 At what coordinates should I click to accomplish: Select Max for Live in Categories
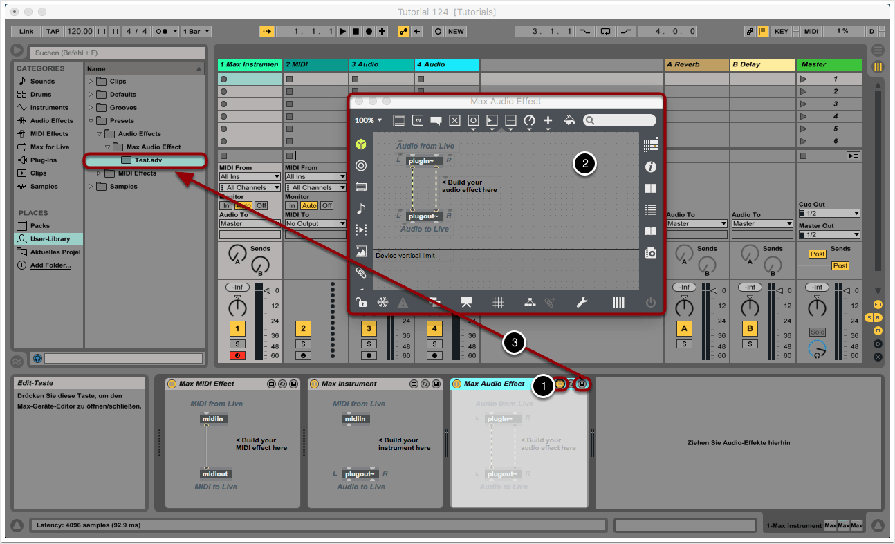pyautogui.click(x=50, y=147)
